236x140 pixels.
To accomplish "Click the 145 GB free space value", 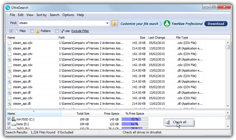I will 114,119.
